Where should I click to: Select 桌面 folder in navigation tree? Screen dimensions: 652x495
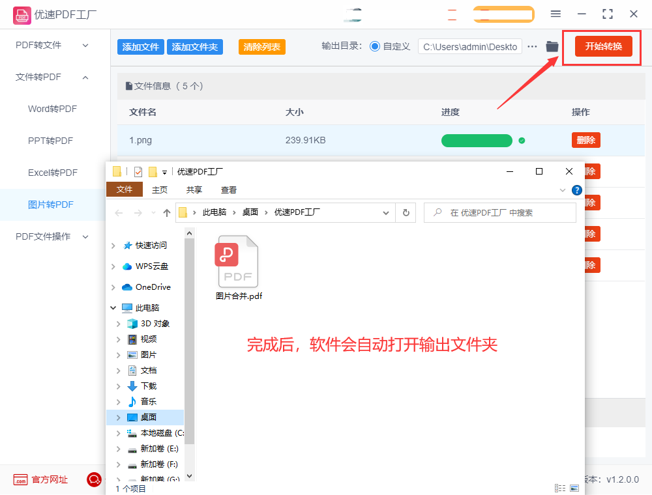point(145,417)
